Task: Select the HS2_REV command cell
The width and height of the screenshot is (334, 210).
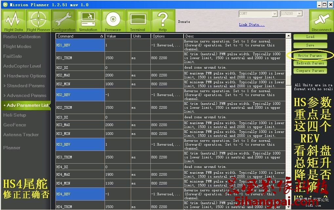Action: click(x=80, y=95)
